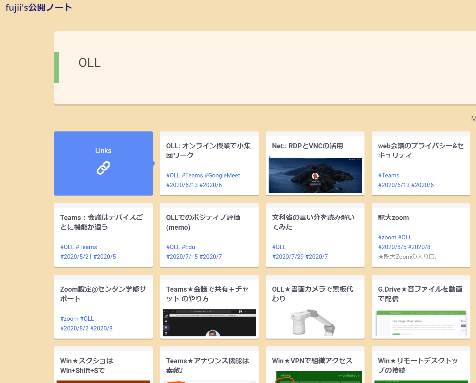This screenshot has width=476, height=383.
Task: Select the #2020/5/21 date hashtag
Action: (76, 257)
